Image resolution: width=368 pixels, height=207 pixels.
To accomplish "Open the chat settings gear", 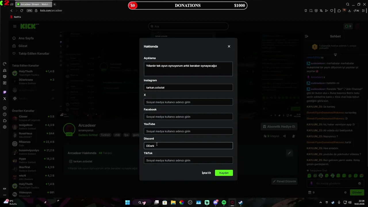I will (x=345, y=192).
